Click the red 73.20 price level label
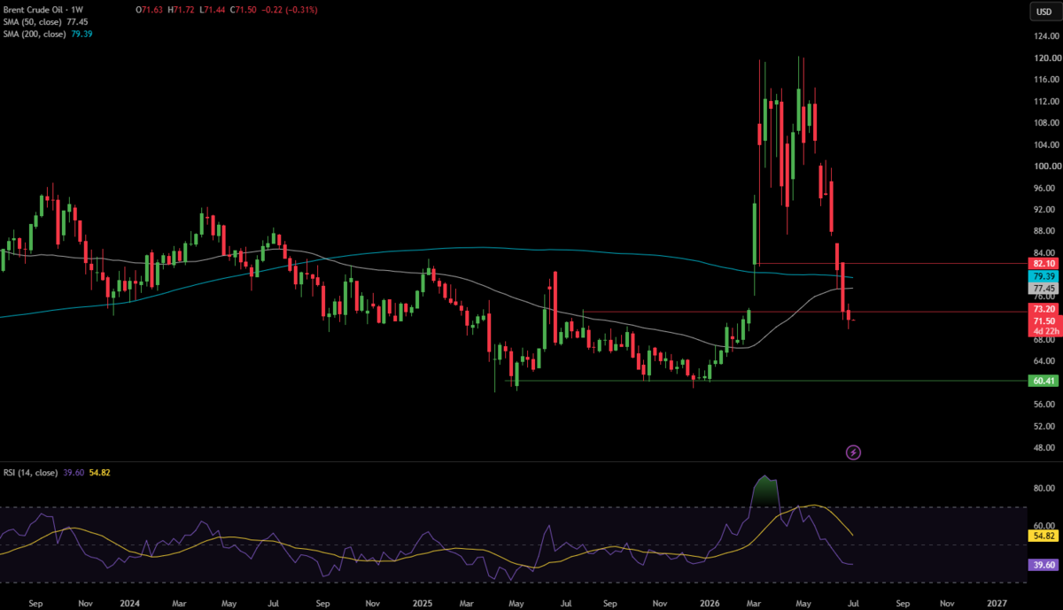1063x610 pixels. [1041, 309]
